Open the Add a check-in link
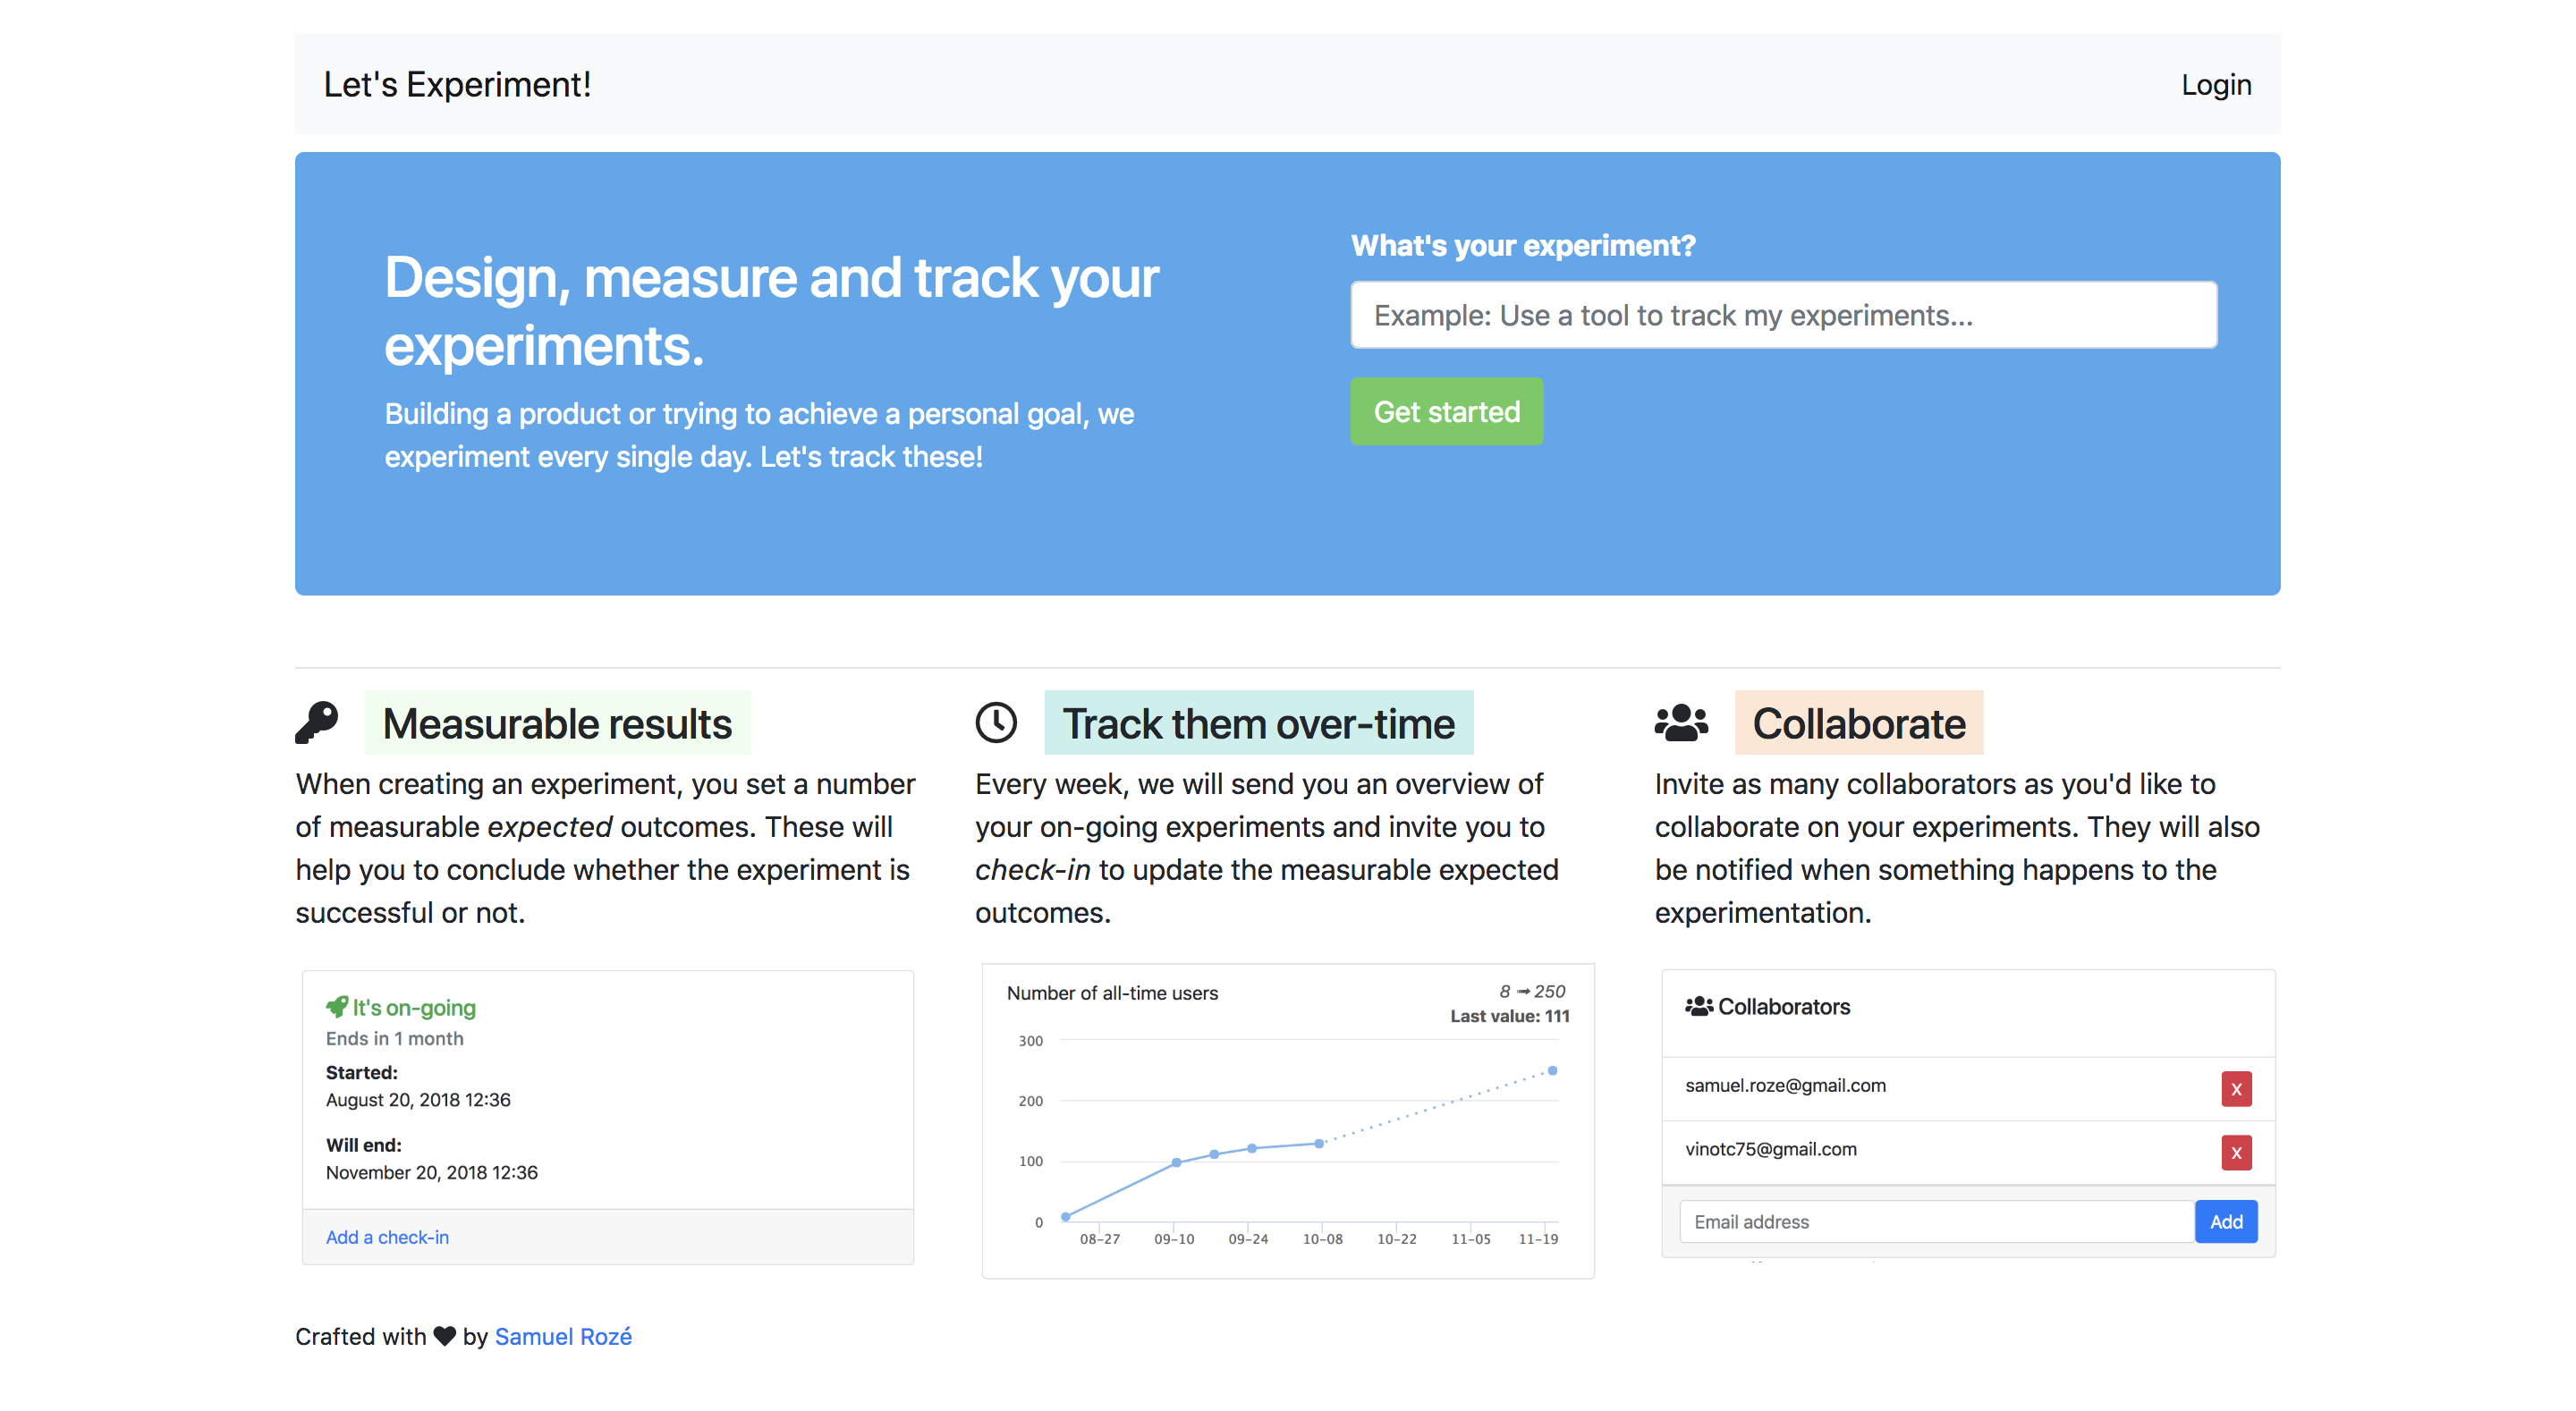The image size is (2576, 1411). click(387, 1237)
